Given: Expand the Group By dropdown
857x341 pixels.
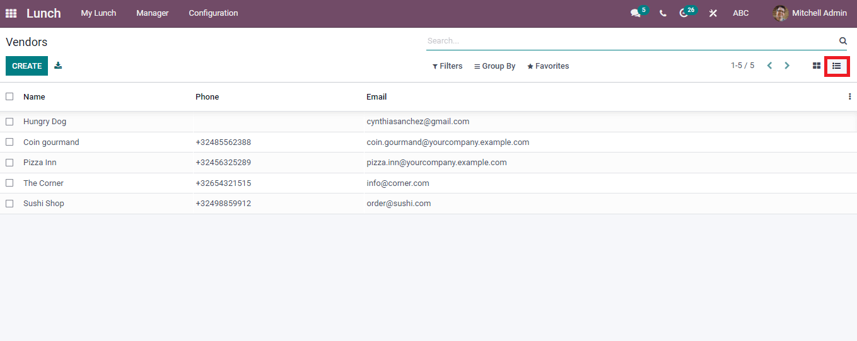Looking at the screenshot, I should (x=495, y=66).
